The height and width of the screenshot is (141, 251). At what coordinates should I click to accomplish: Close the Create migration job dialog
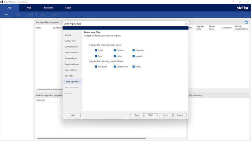click(x=186, y=24)
